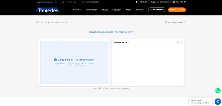
Task: Copy the transcribed text with the copy icon
Action: click(x=178, y=42)
